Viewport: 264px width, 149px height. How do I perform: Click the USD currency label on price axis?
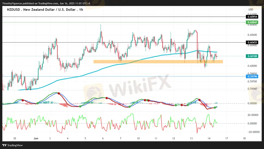(x=251, y=9)
